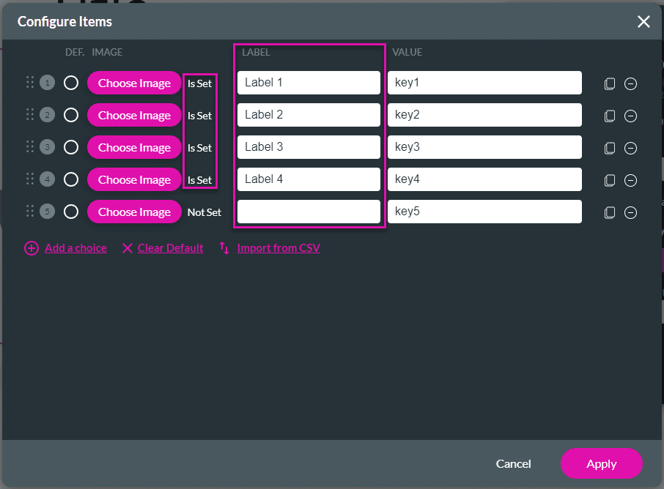This screenshot has width=664, height=489.
Task: Click the duplicate icon next to key1
Action: pyautogui.click(x=609, y=83)
